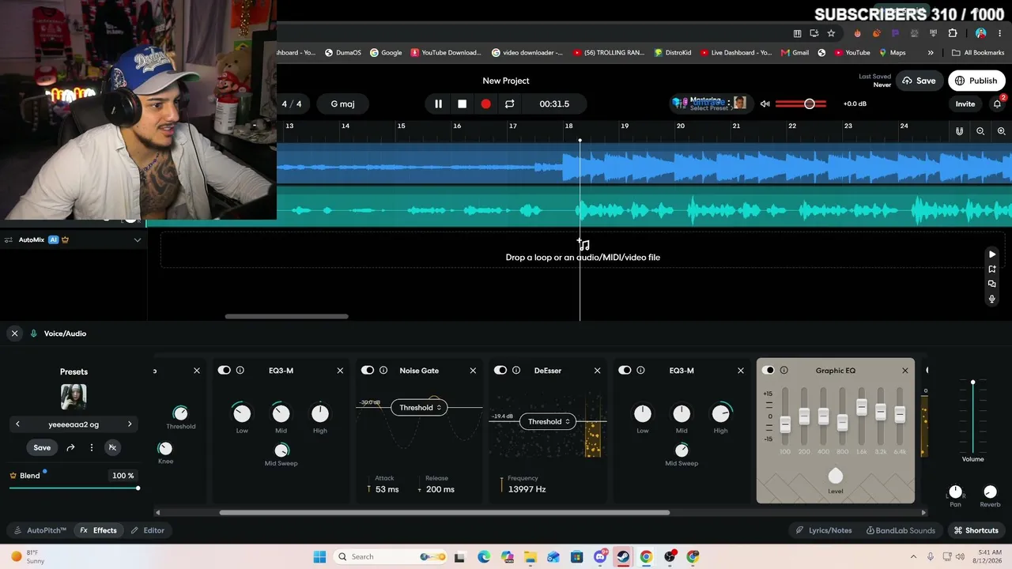This screenshot has width=1012, height=569.
Task: Go to the previous preset
Action: point(17,424)
